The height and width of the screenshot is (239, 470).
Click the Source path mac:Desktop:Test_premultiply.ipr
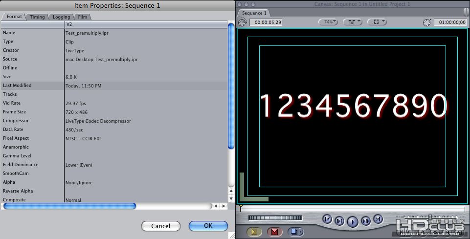tap(102, 59)
